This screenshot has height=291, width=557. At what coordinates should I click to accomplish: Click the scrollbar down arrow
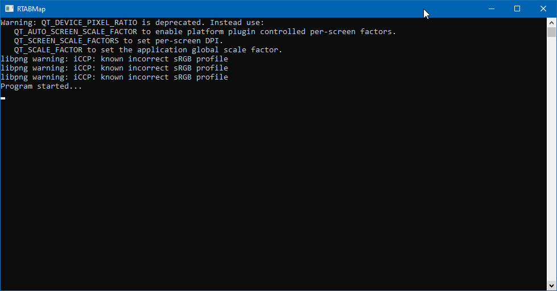pos(551,286)
